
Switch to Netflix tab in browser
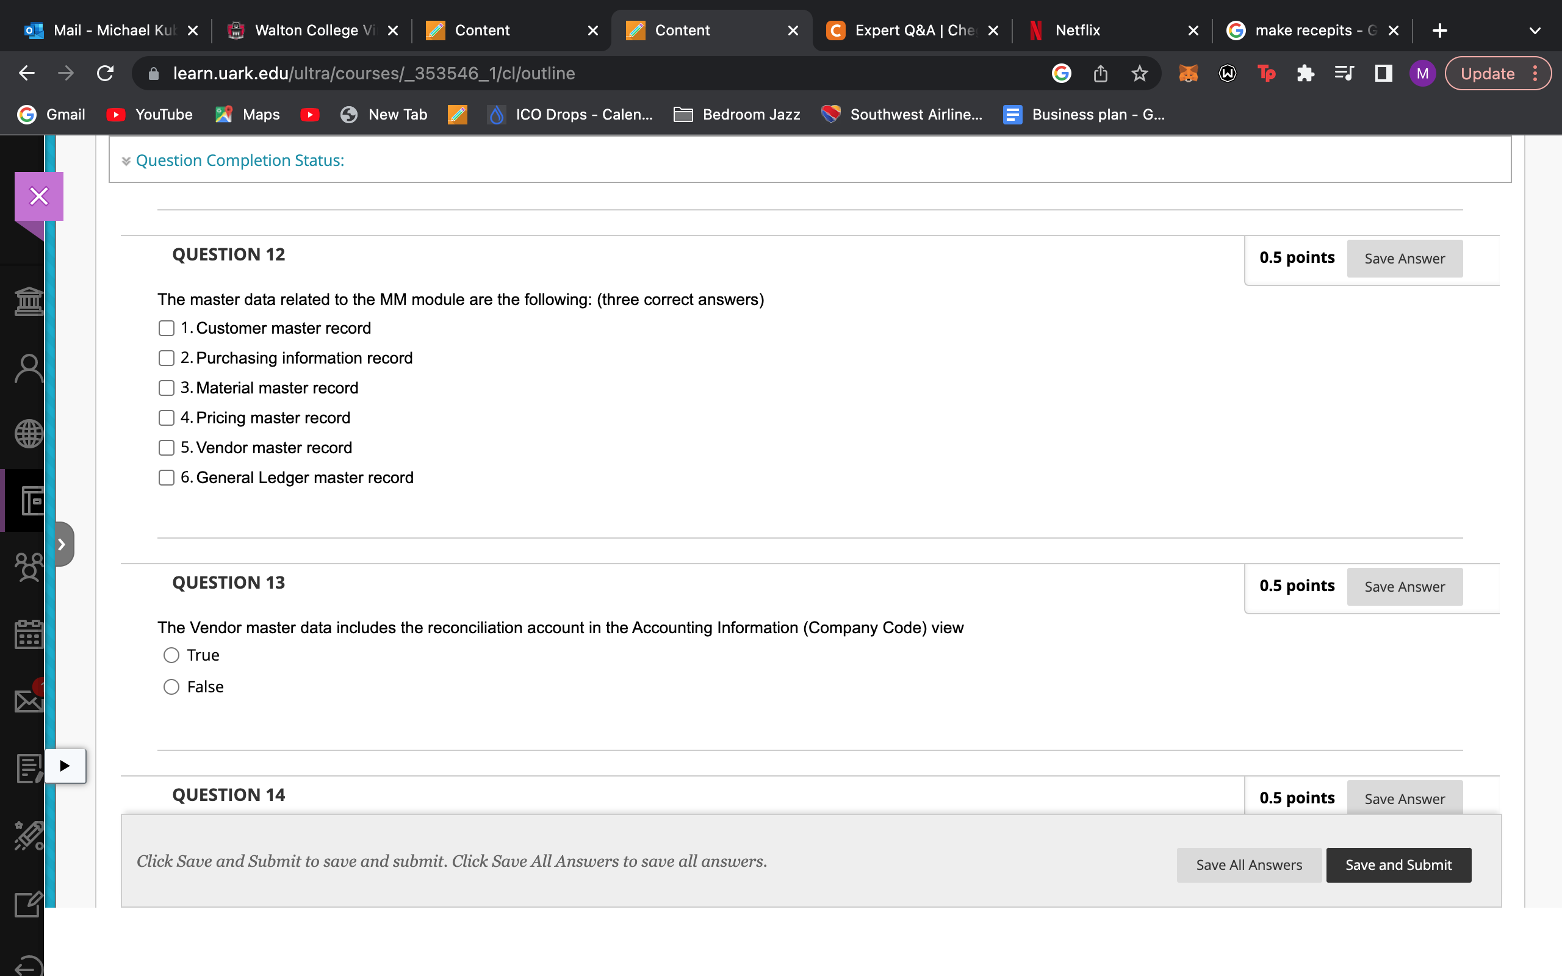tap(1076, 29)
